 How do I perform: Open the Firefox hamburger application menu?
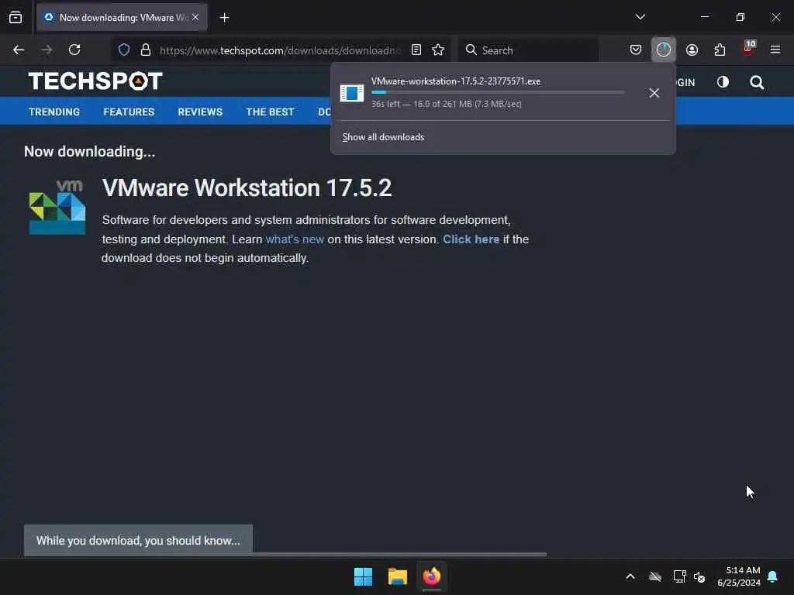point(775,50)
